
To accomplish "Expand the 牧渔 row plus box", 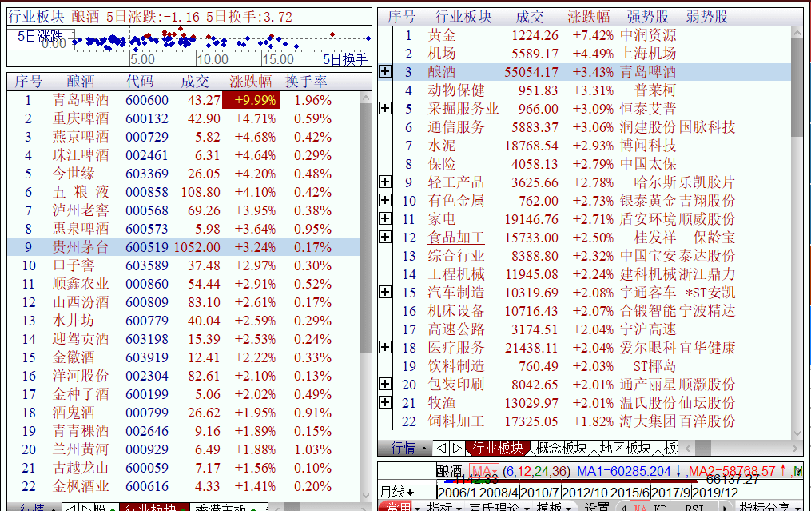I will click(385, 402).
